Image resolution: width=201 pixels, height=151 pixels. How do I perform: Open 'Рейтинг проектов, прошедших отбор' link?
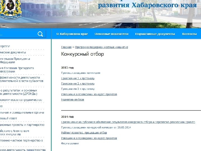point(84,133)
